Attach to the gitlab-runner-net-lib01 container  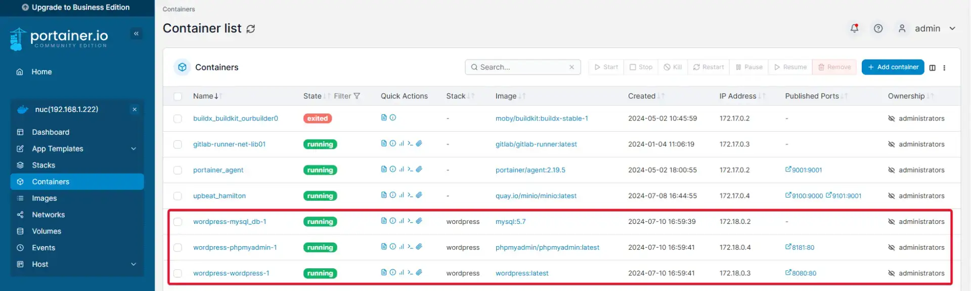419,143
